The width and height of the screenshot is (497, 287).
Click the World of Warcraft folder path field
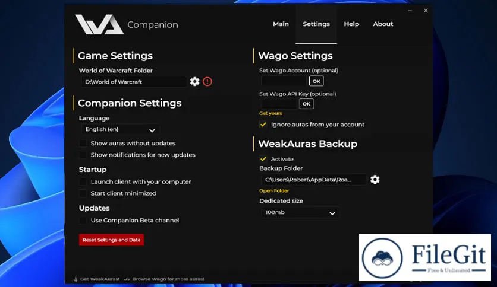click(134, 82)
